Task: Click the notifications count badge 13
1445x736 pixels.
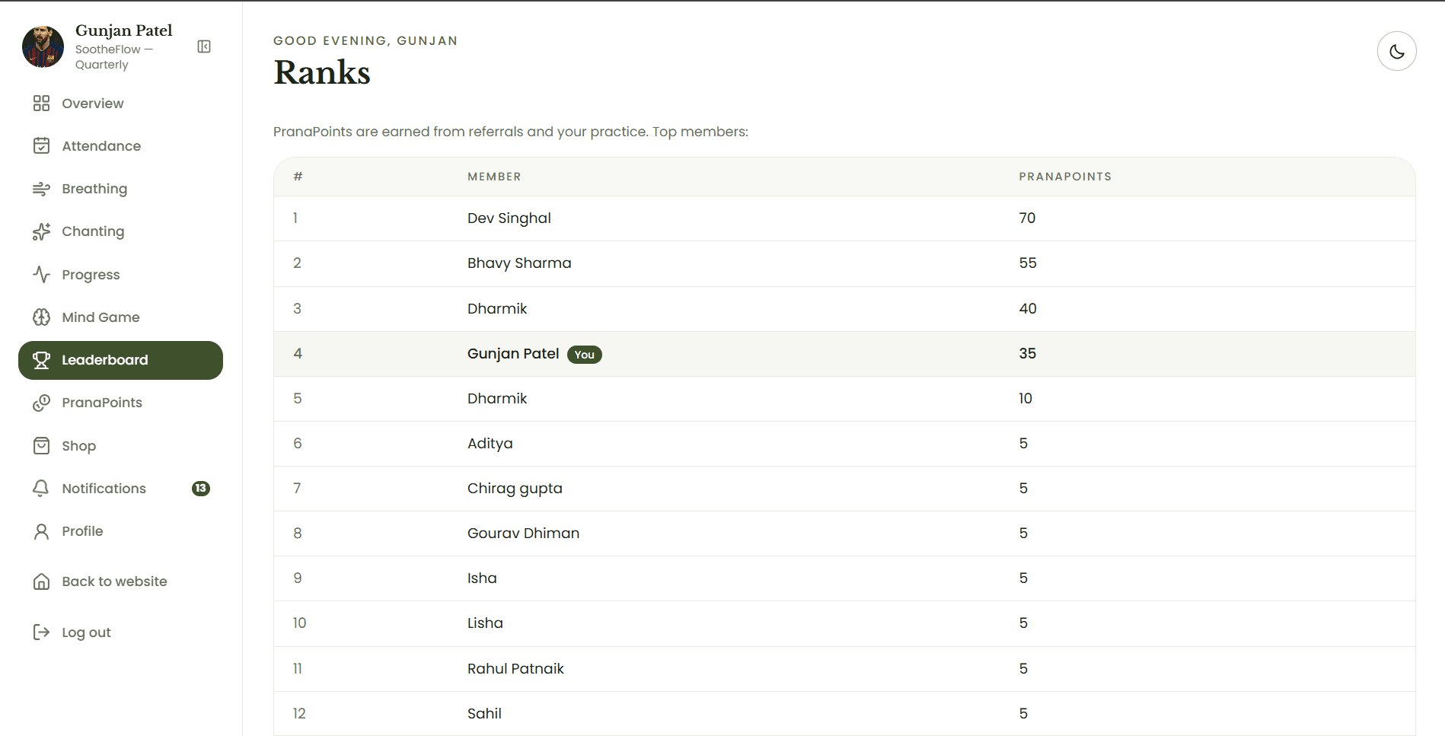Action: pyautogui.click(x=201, y=489)
